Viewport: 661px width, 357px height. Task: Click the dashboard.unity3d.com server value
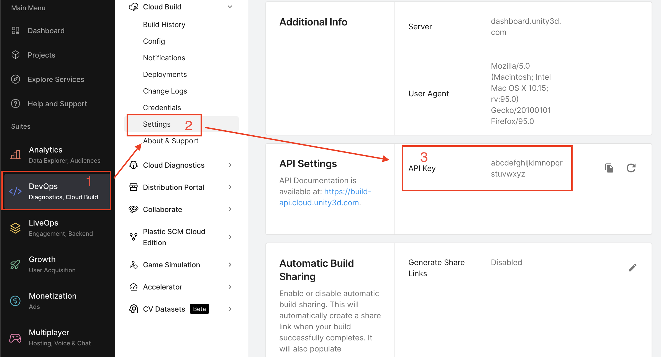coord(526,27)
